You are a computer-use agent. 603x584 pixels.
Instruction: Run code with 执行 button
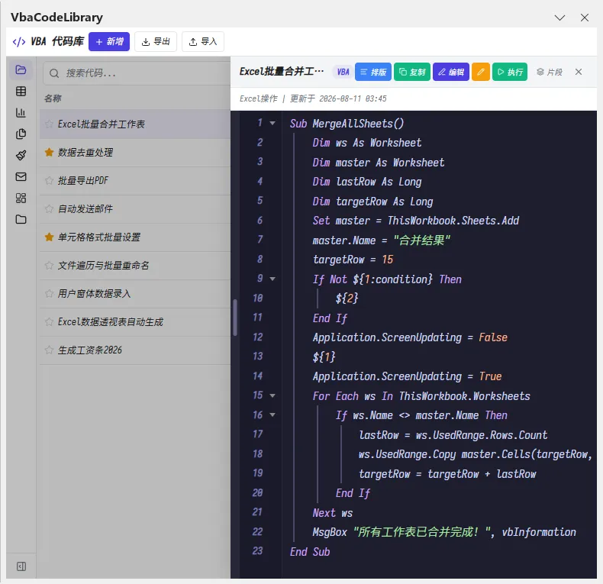[510, 72]
